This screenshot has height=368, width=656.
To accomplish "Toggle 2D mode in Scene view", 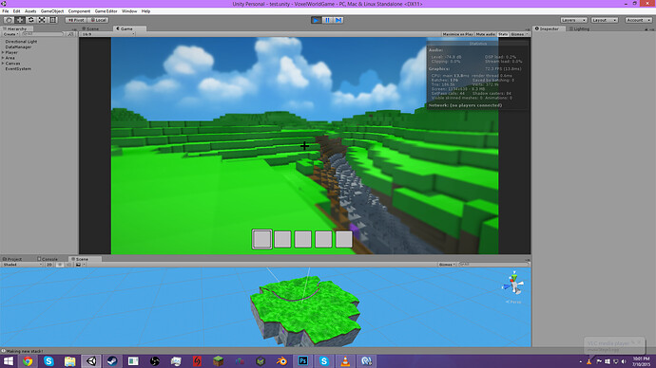I will tap(49, 265).
